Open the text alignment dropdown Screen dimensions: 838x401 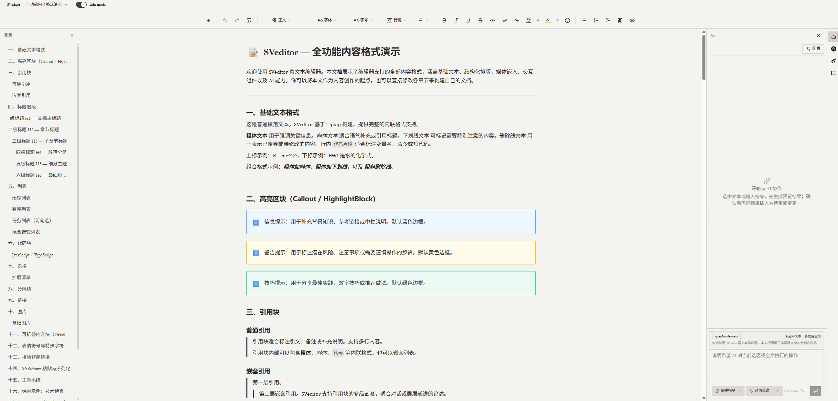click(x=424, y=20)
